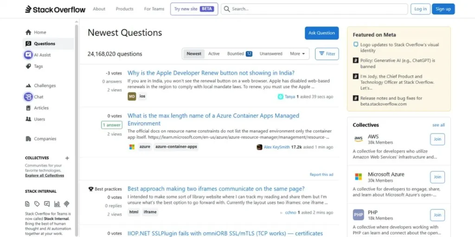Screen dimensions: 475x237
Task: Click the Stack Internal checkmark-chat icon
Action: (x=47, y=204)
